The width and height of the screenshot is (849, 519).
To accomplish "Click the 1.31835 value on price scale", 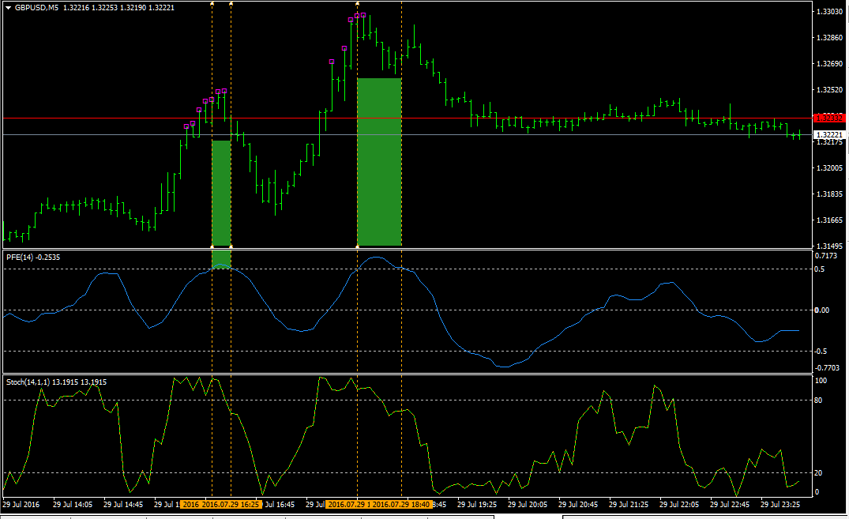I will (829, 194).
